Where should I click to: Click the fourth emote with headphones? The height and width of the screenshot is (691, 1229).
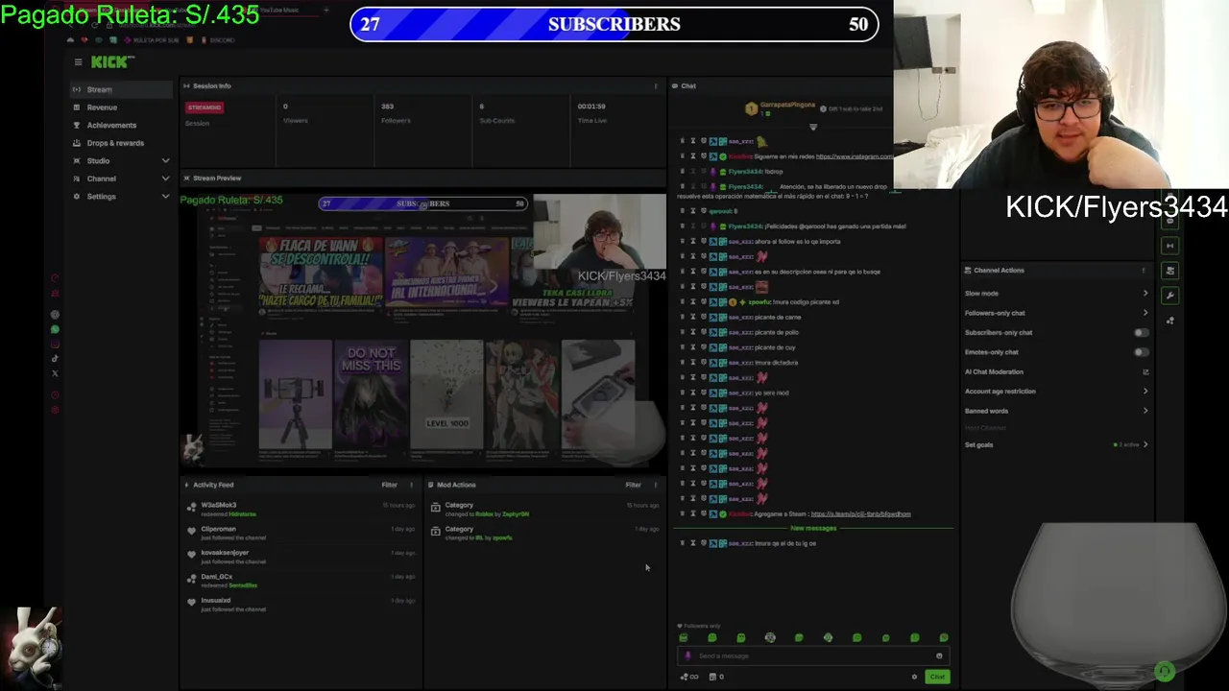click(770, 637)
